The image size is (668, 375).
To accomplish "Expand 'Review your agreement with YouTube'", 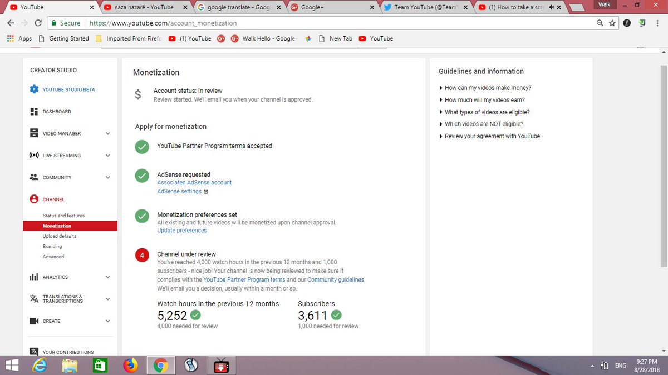I will coord(489,136).
